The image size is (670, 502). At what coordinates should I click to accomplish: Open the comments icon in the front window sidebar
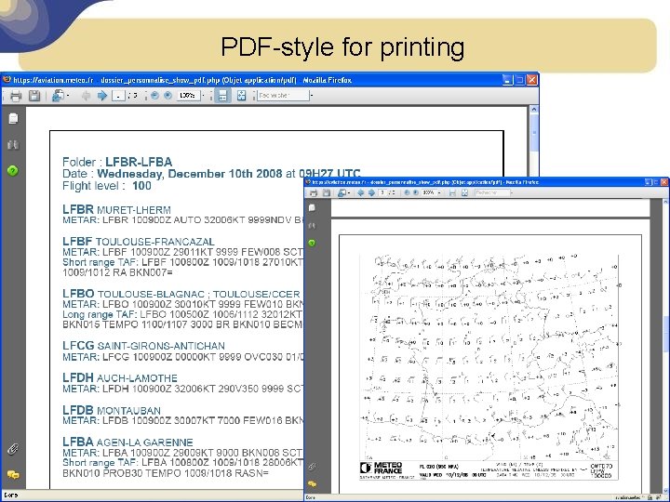pos(312,484)
